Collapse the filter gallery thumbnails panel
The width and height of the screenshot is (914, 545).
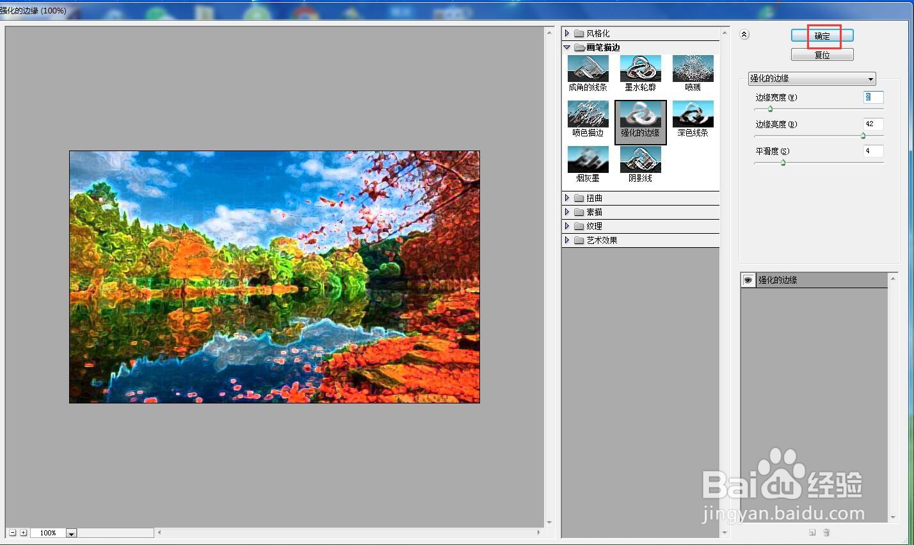tap(744, 35)
